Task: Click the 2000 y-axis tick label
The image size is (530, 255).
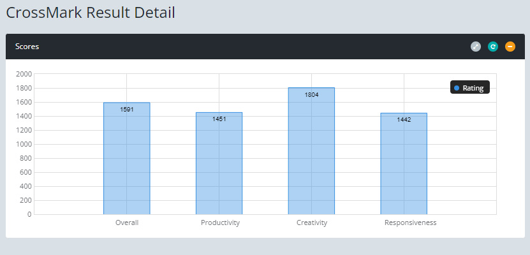Action: tap(24, 74)
